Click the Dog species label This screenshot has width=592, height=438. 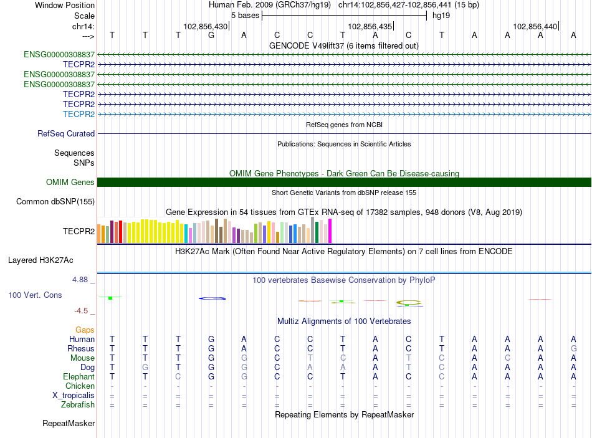point(88,368)
